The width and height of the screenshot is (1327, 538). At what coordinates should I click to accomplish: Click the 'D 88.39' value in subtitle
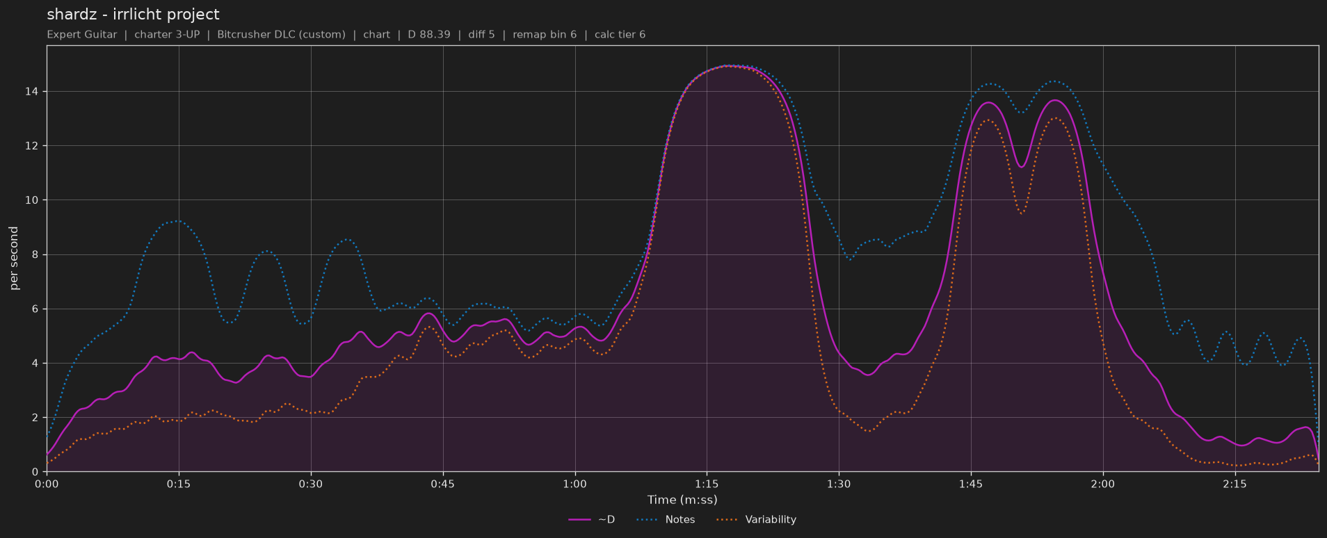pyautogui.click(x=429, y=35)
